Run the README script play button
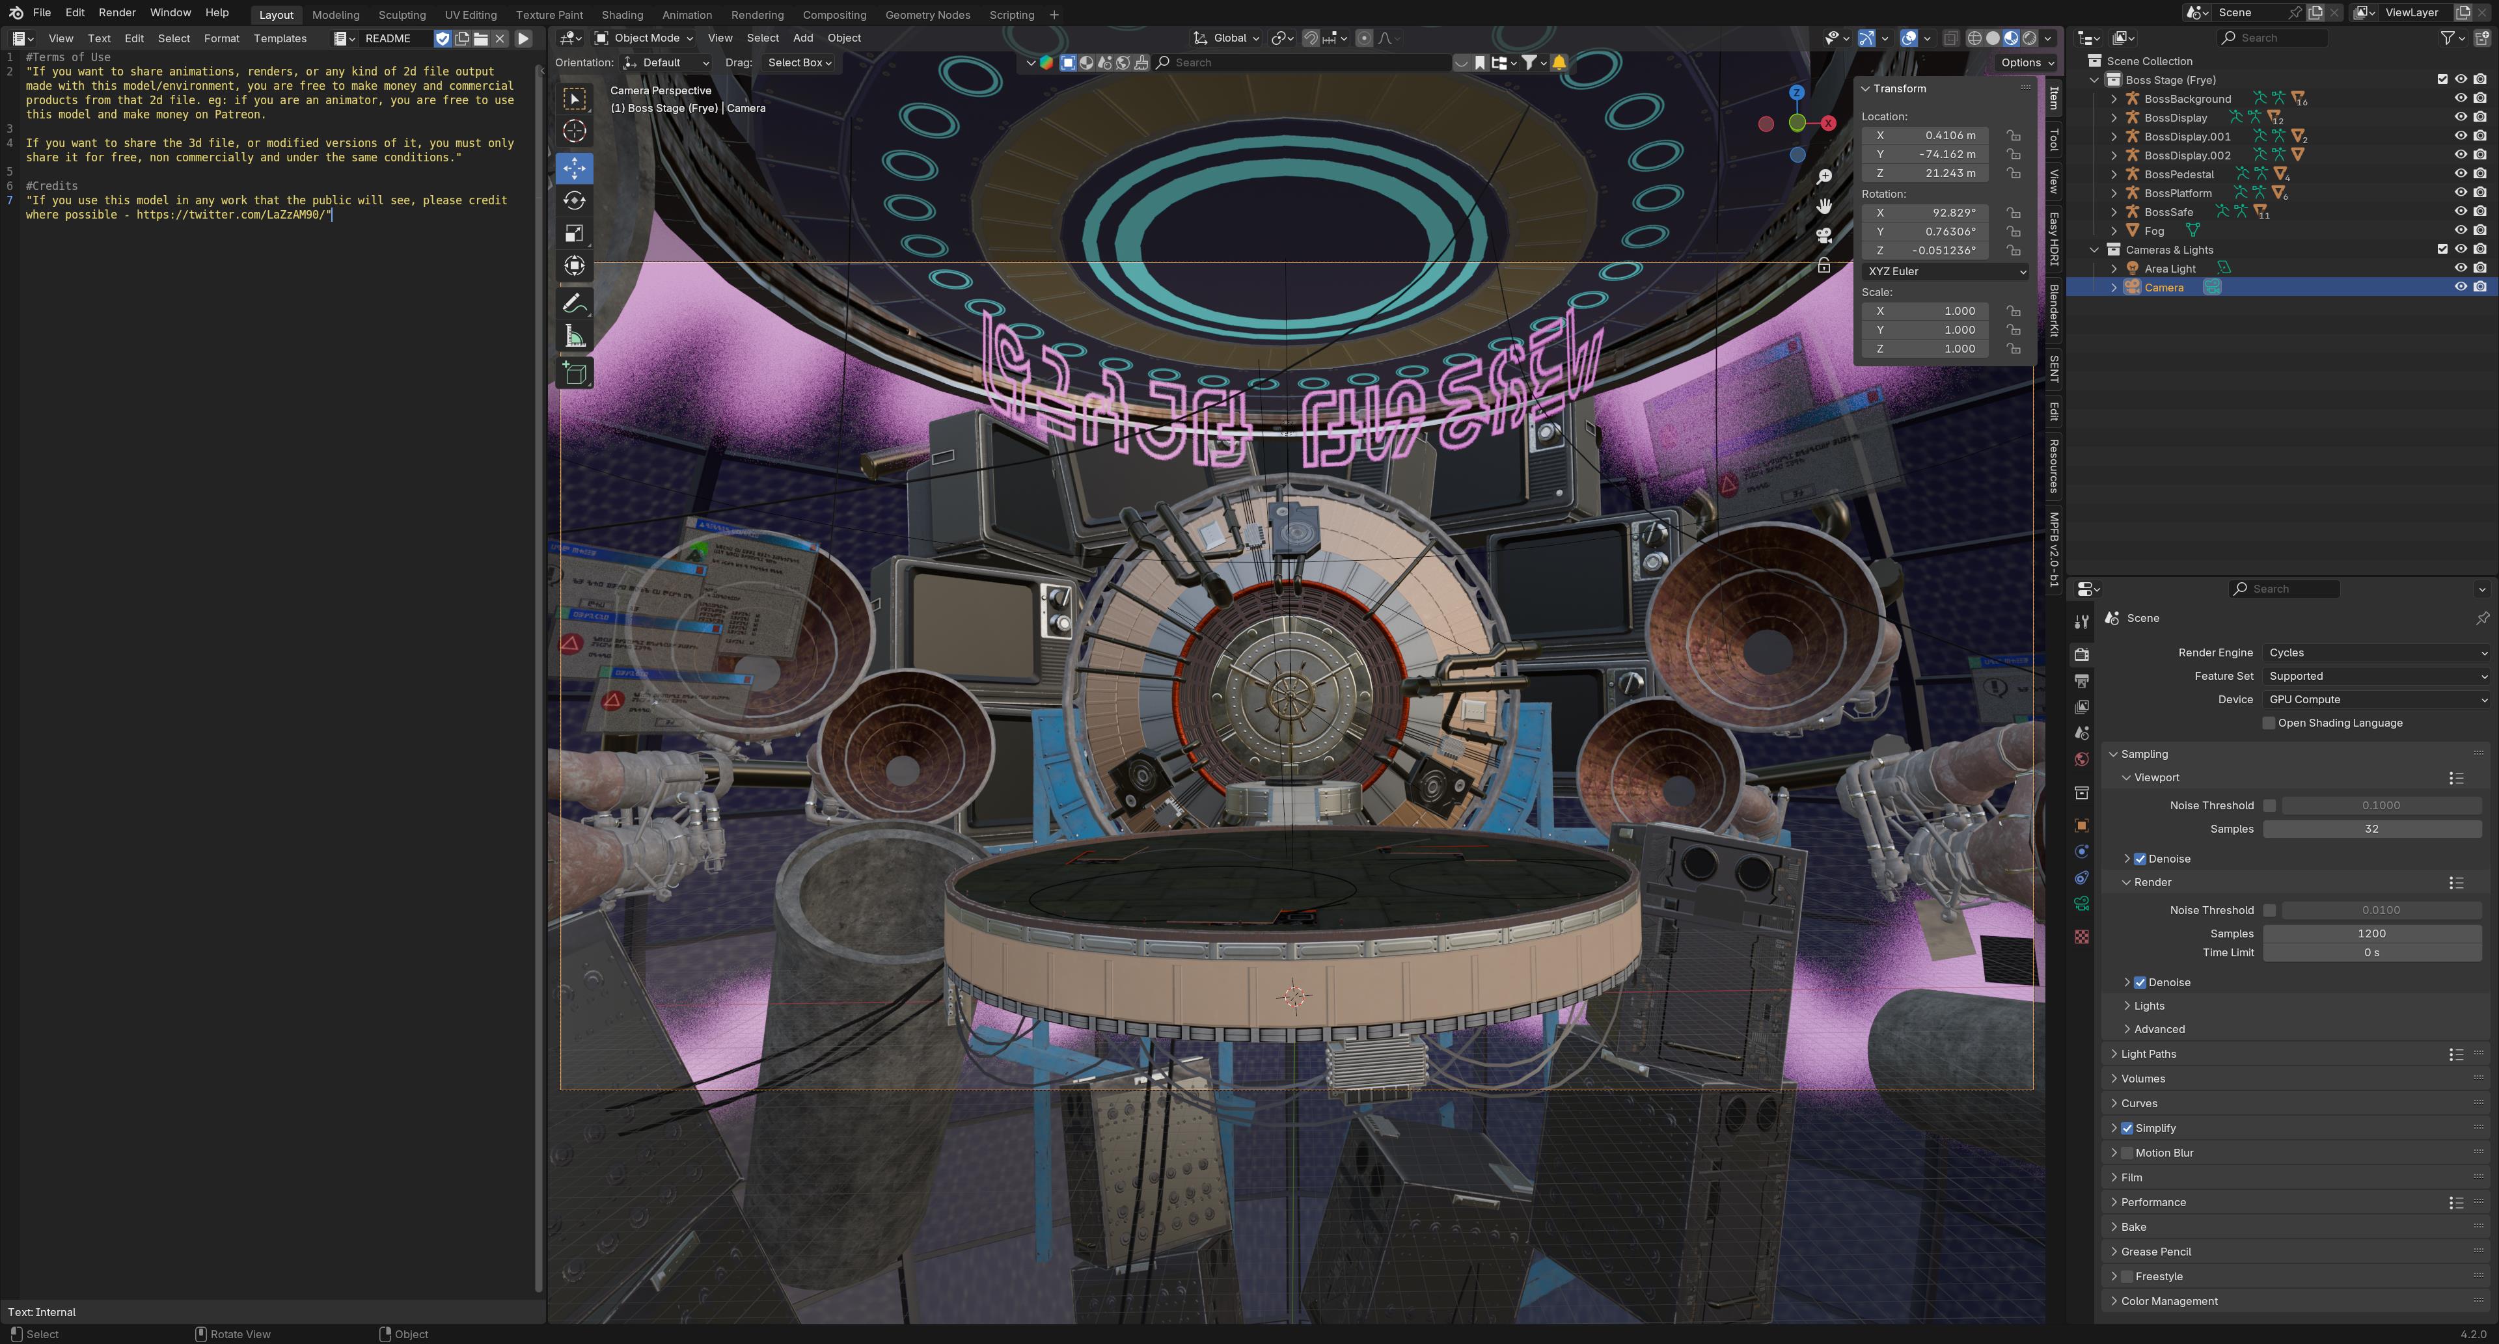2499x1344 pixels. [523, 39]
